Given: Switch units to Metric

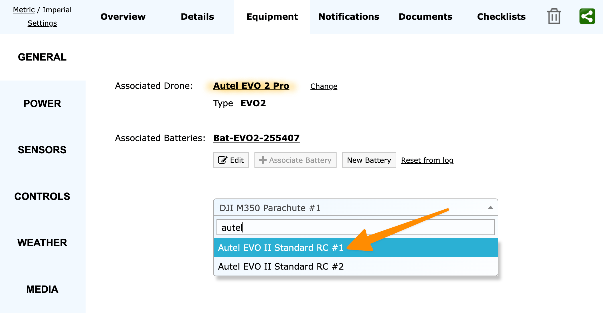Looking at the screenshot, I should click(24, 10).
